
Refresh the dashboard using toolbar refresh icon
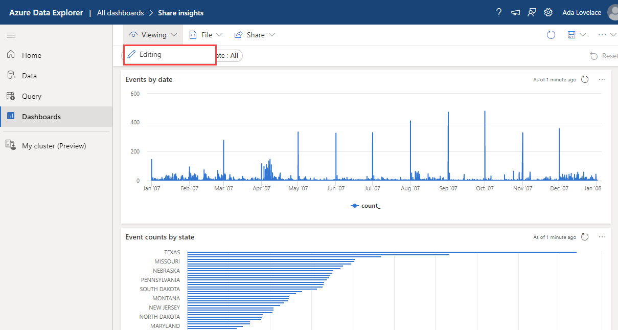(x=551, y=35)
